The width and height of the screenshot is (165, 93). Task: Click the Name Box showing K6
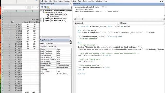tap(13, 7)
